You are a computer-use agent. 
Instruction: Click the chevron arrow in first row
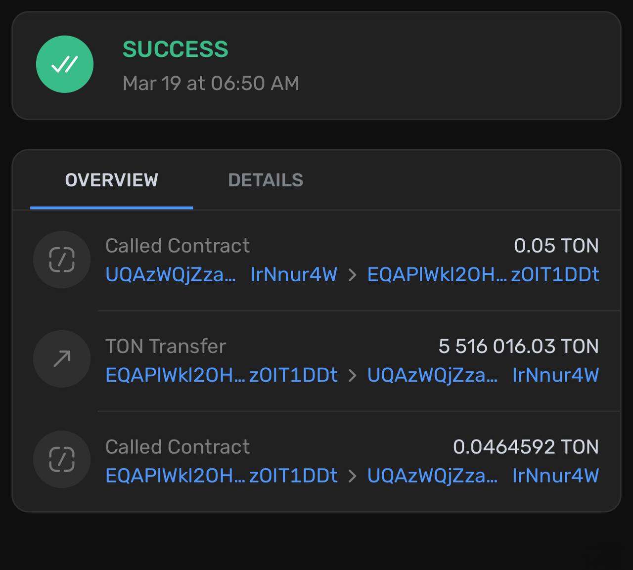click(x=352, y=275)
